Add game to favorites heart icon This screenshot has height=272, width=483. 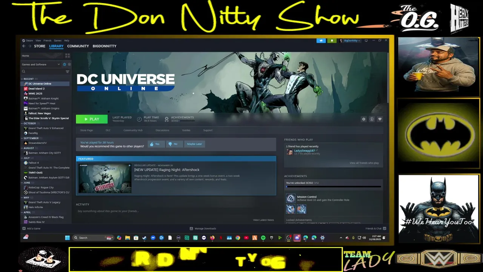click(380, 119)
